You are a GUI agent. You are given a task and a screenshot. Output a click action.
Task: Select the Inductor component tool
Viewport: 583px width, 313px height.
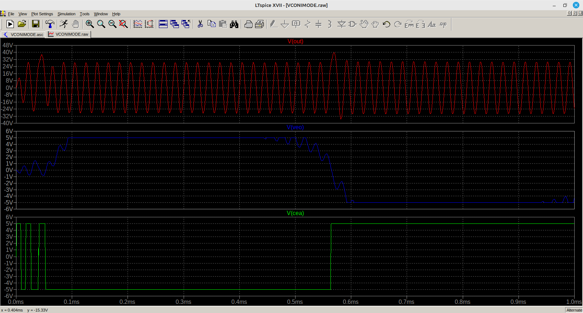click(330, 24)
